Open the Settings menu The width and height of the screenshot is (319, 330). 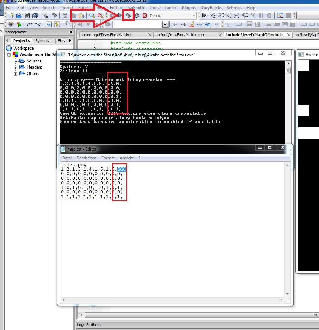pyautogui.click(x=234, y=7)
